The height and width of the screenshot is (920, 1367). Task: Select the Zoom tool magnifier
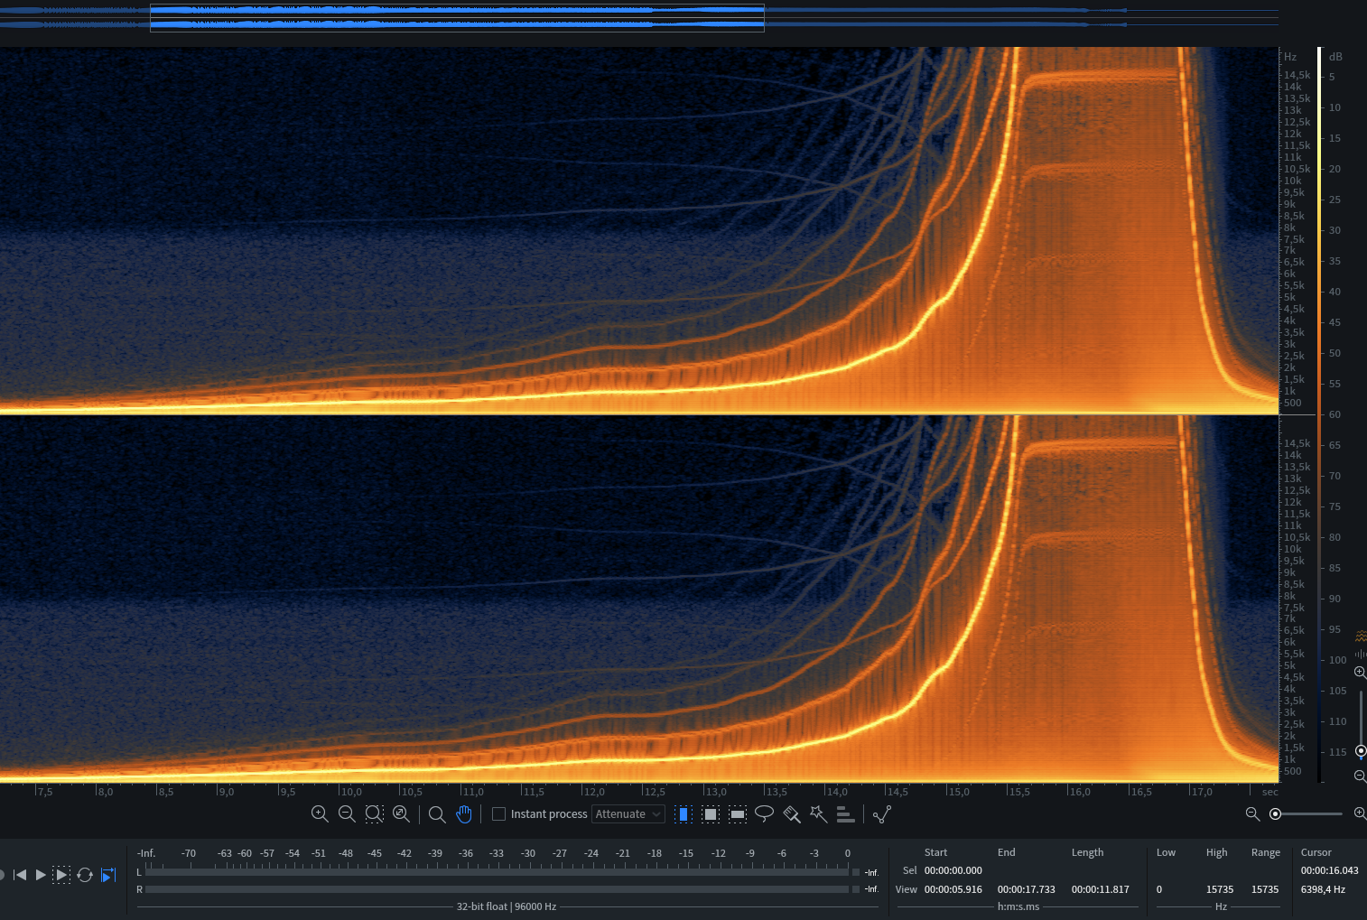tap(437, 813)
